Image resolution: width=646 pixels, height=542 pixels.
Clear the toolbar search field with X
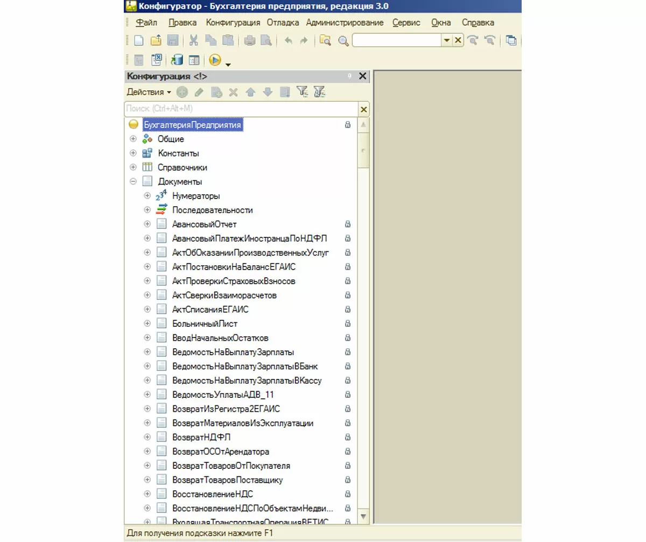pyautogui.click(x=458, y=40)
